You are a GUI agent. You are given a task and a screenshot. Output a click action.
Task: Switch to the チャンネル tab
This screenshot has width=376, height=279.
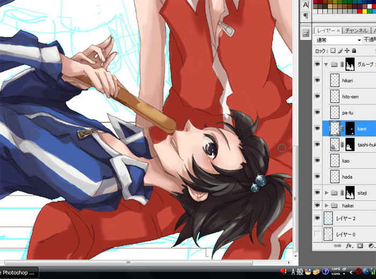point(356,31)
